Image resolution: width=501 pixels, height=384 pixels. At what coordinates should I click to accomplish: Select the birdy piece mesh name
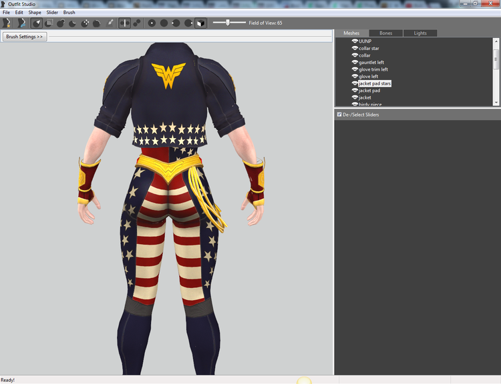pos(370,104)
